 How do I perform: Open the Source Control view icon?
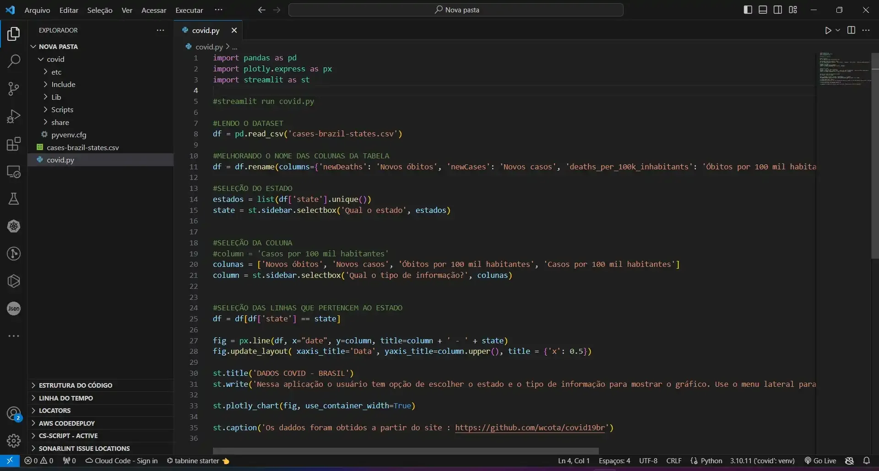tap(14, 89)
